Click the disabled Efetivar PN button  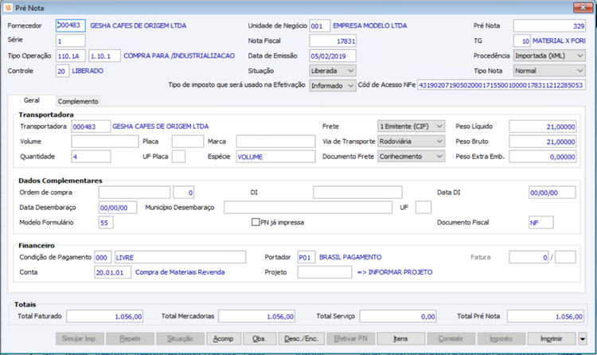[x=351, y=338]
